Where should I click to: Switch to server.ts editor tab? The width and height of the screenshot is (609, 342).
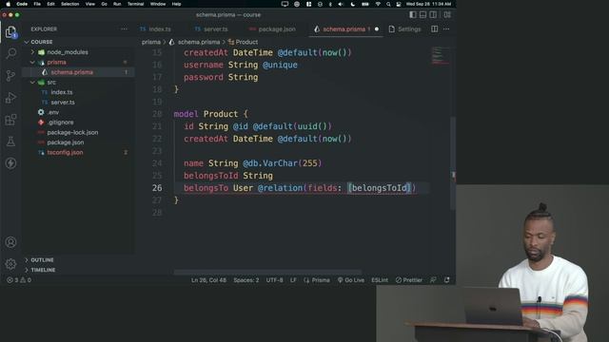tap(211, 29)
